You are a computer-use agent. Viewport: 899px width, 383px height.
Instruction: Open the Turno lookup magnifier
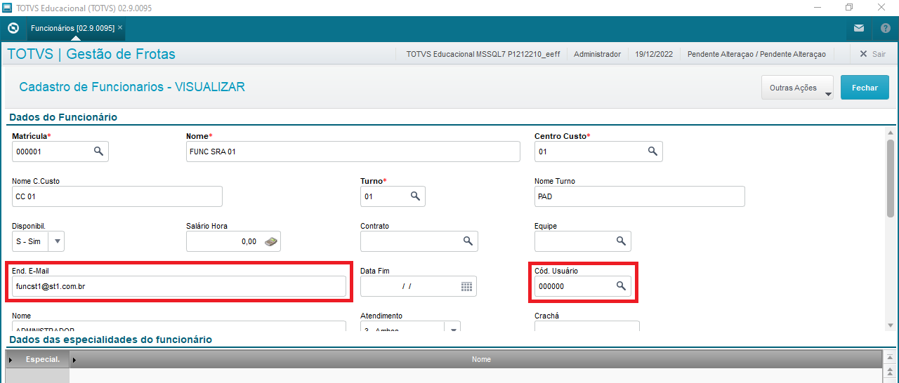(415, 196)
